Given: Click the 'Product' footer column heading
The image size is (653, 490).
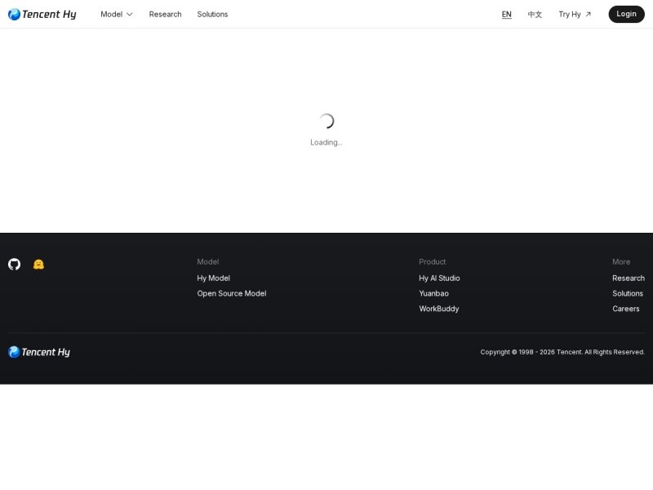Looking at the screenshot, I should click(x=433, y=261).
